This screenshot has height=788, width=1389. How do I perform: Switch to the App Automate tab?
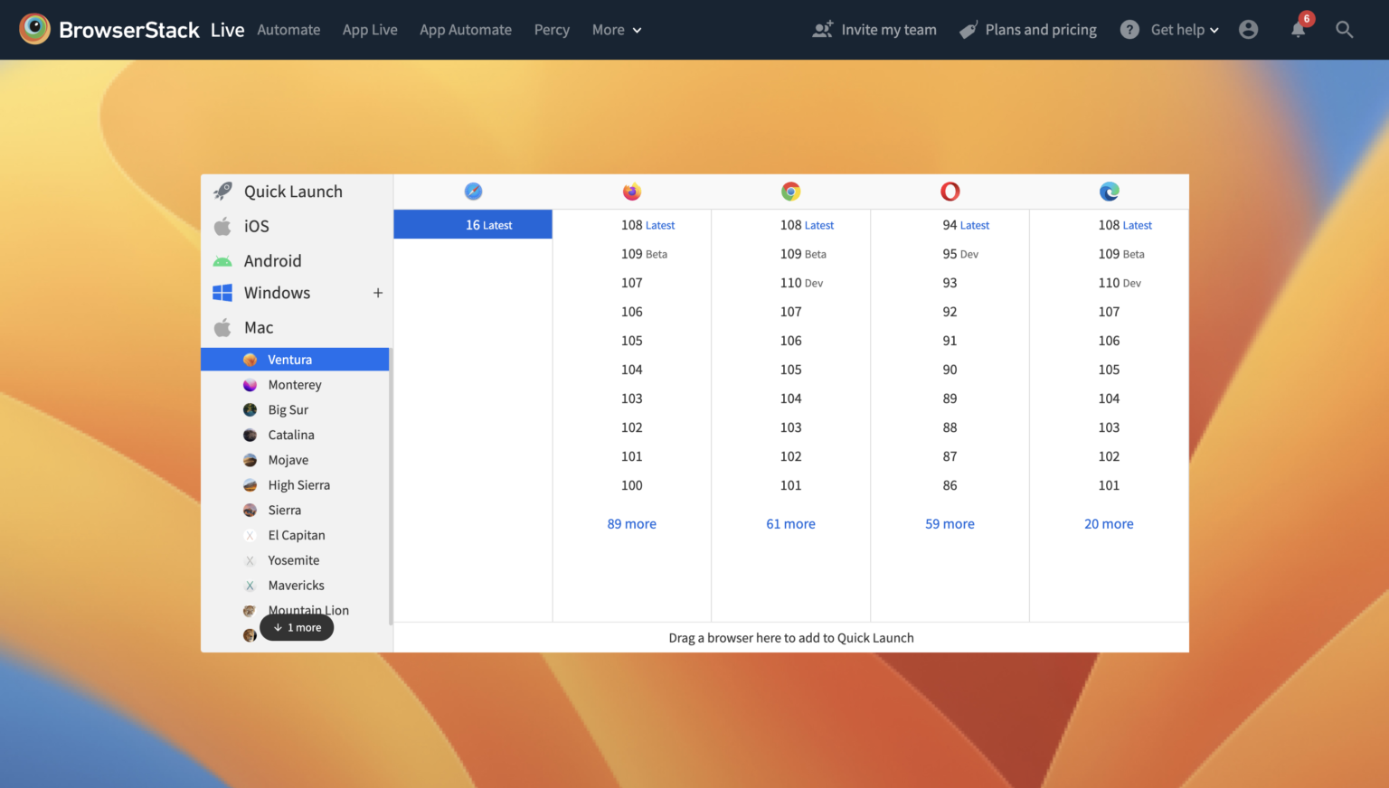tap(466, 30)
